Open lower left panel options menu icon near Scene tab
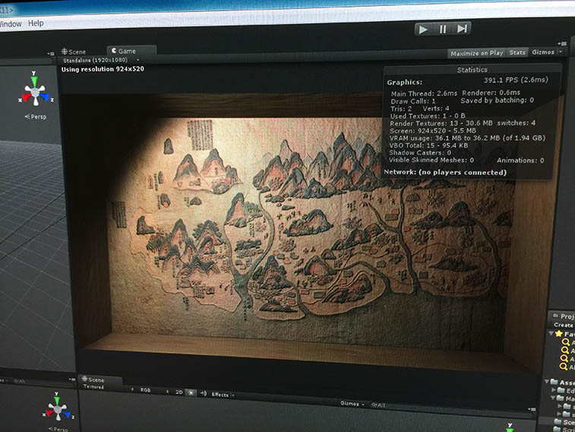The image size is (575, 432). coord(72,380)
